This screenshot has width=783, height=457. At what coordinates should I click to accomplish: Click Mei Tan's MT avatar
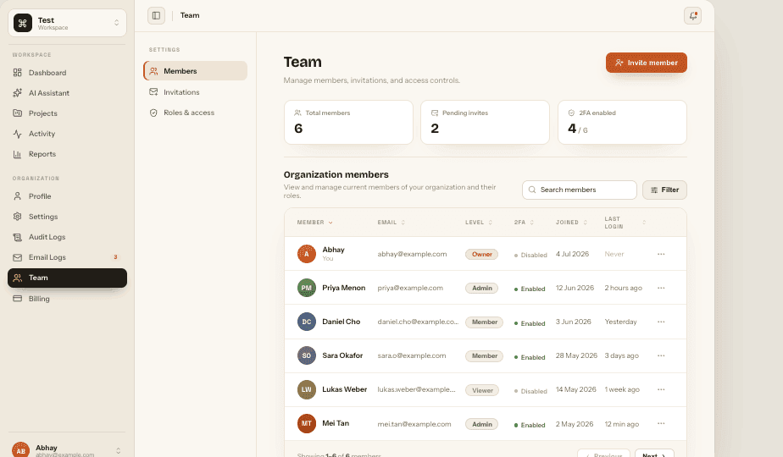307,424
